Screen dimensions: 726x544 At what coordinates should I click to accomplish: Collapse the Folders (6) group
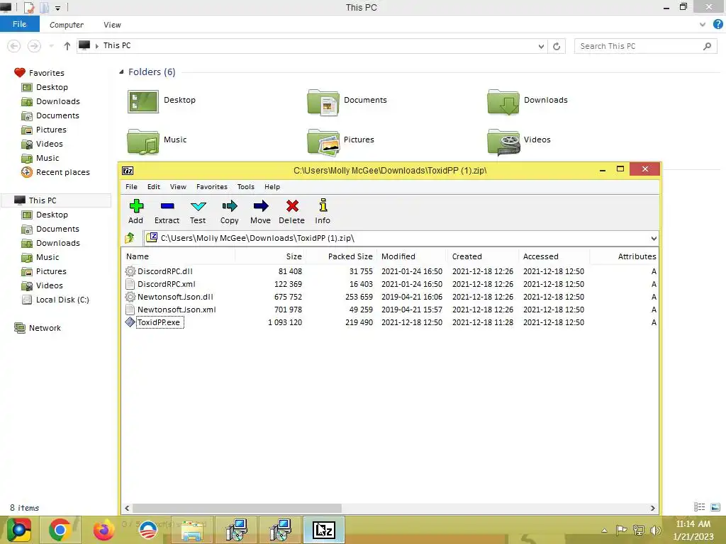tap(121, 72)
